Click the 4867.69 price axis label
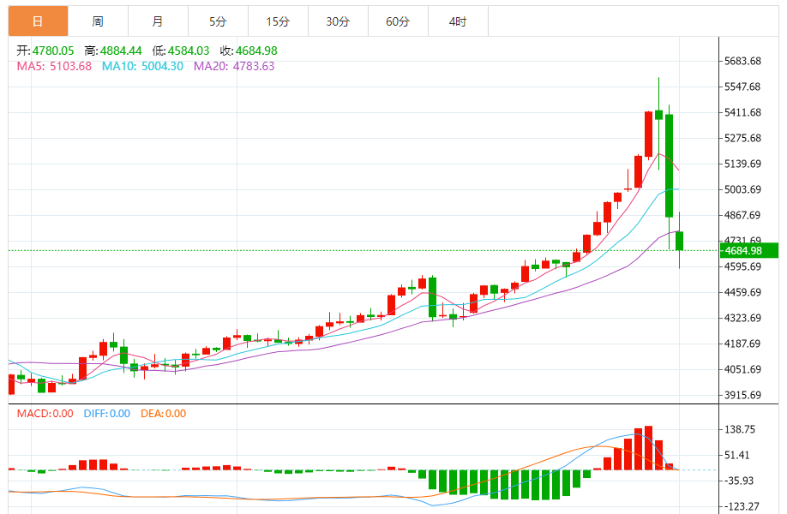787x514 pixels. (742, 215)
